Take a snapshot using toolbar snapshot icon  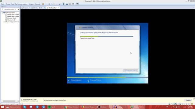point(54,4)
